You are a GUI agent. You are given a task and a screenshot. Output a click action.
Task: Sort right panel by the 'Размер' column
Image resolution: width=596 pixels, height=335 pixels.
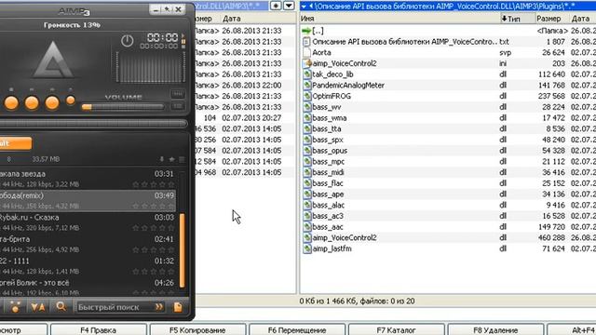click(552, 19)
